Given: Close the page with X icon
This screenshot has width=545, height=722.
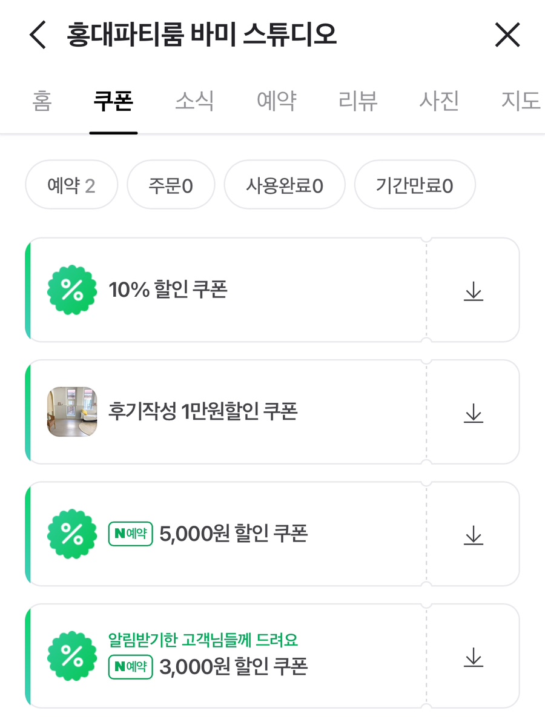Looking at the screenshot, I should [507, 35].
